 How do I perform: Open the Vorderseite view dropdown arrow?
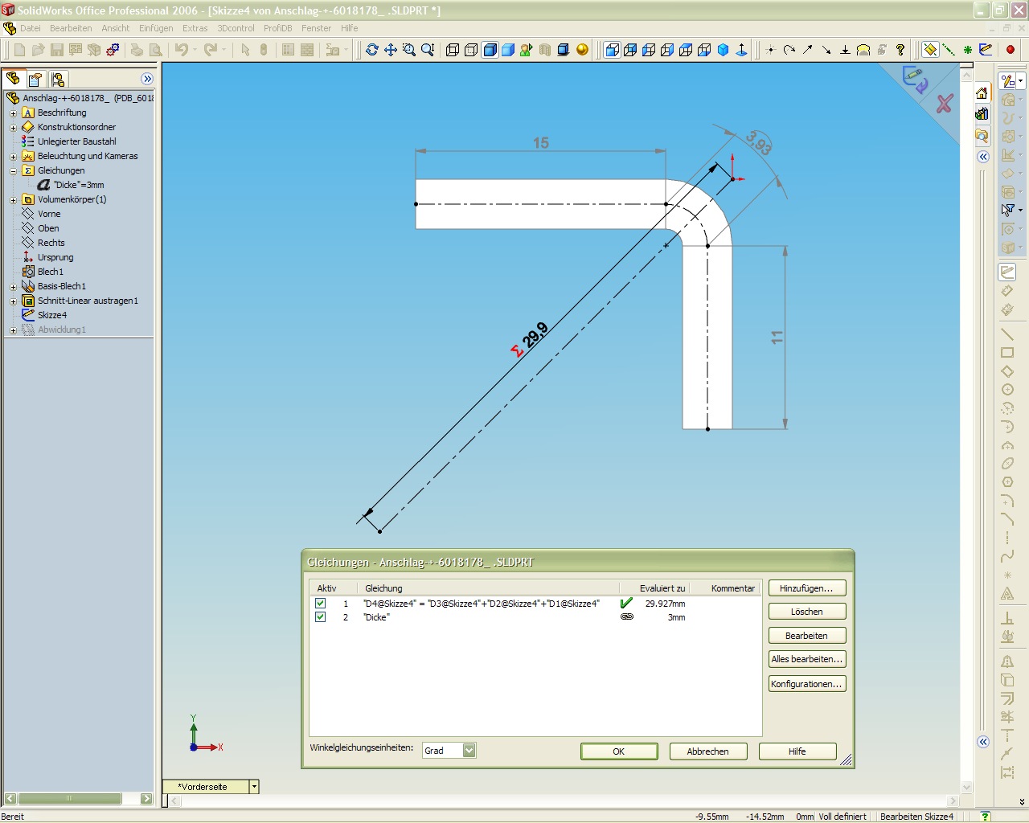point(254,787)
